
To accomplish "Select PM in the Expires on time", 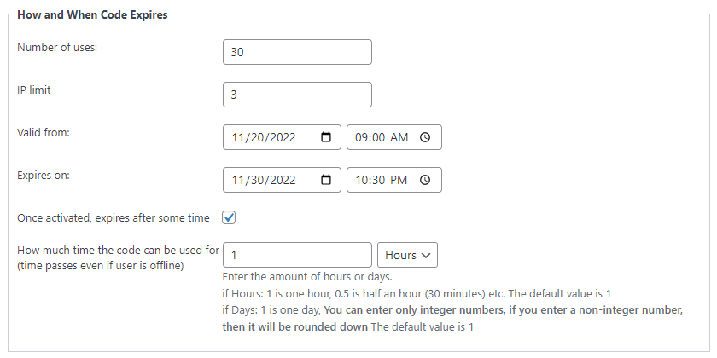I will [x=399, y=180].
